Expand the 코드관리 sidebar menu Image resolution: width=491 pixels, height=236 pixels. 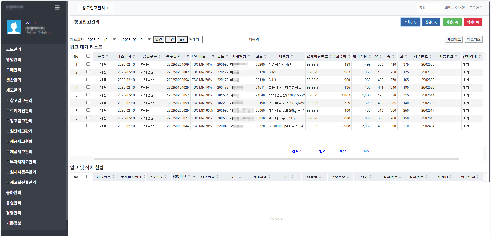tap(14, 49)
